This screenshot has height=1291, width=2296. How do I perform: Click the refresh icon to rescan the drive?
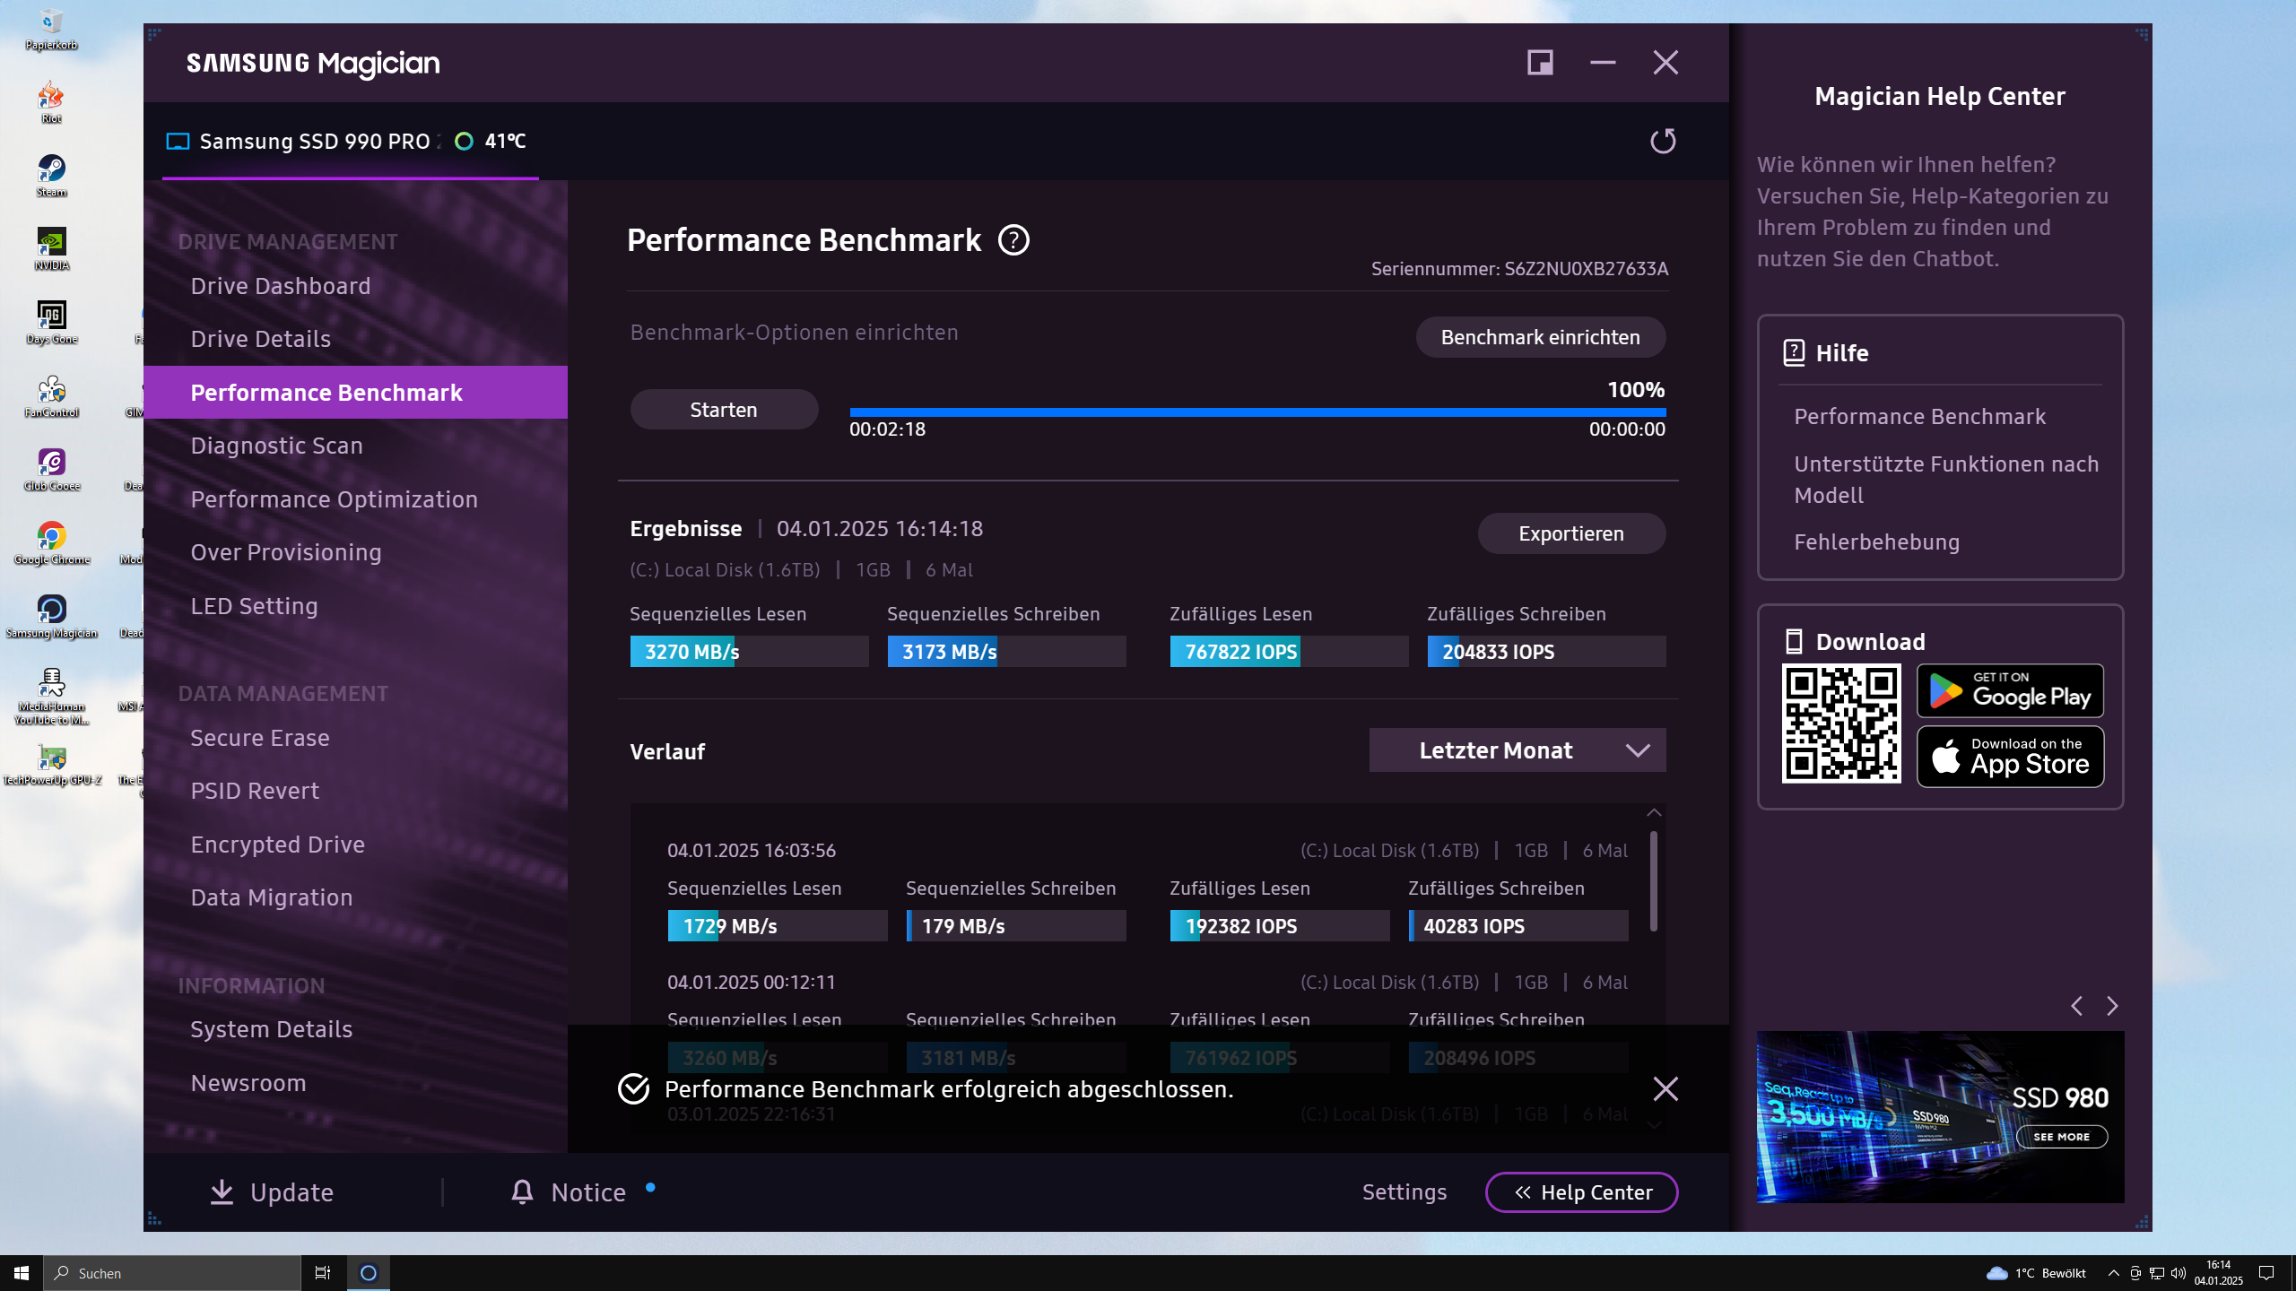(1663, 141)
